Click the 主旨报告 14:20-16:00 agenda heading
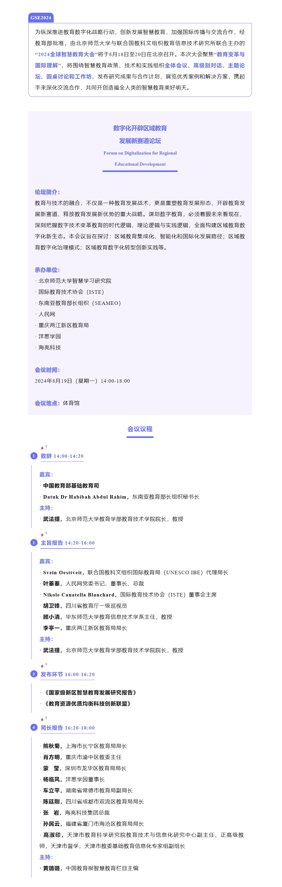Image resolution: width=282 pixels, height=887 pixels. (x=67, y=543)
